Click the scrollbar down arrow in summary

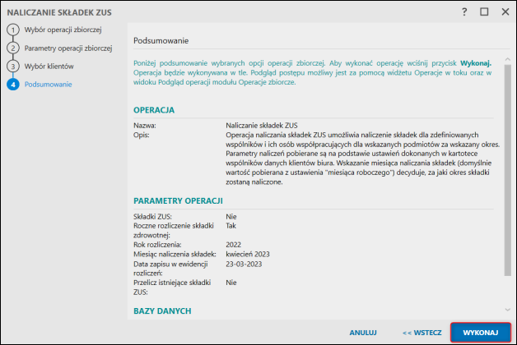(x=507, y=310)
